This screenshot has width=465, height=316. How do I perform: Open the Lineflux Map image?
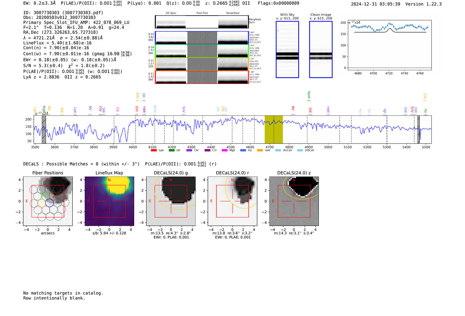click(109, 201)
